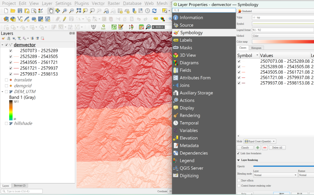
Task: Toggle demvector layer visibility checkbox
Action: coord(6,45)
